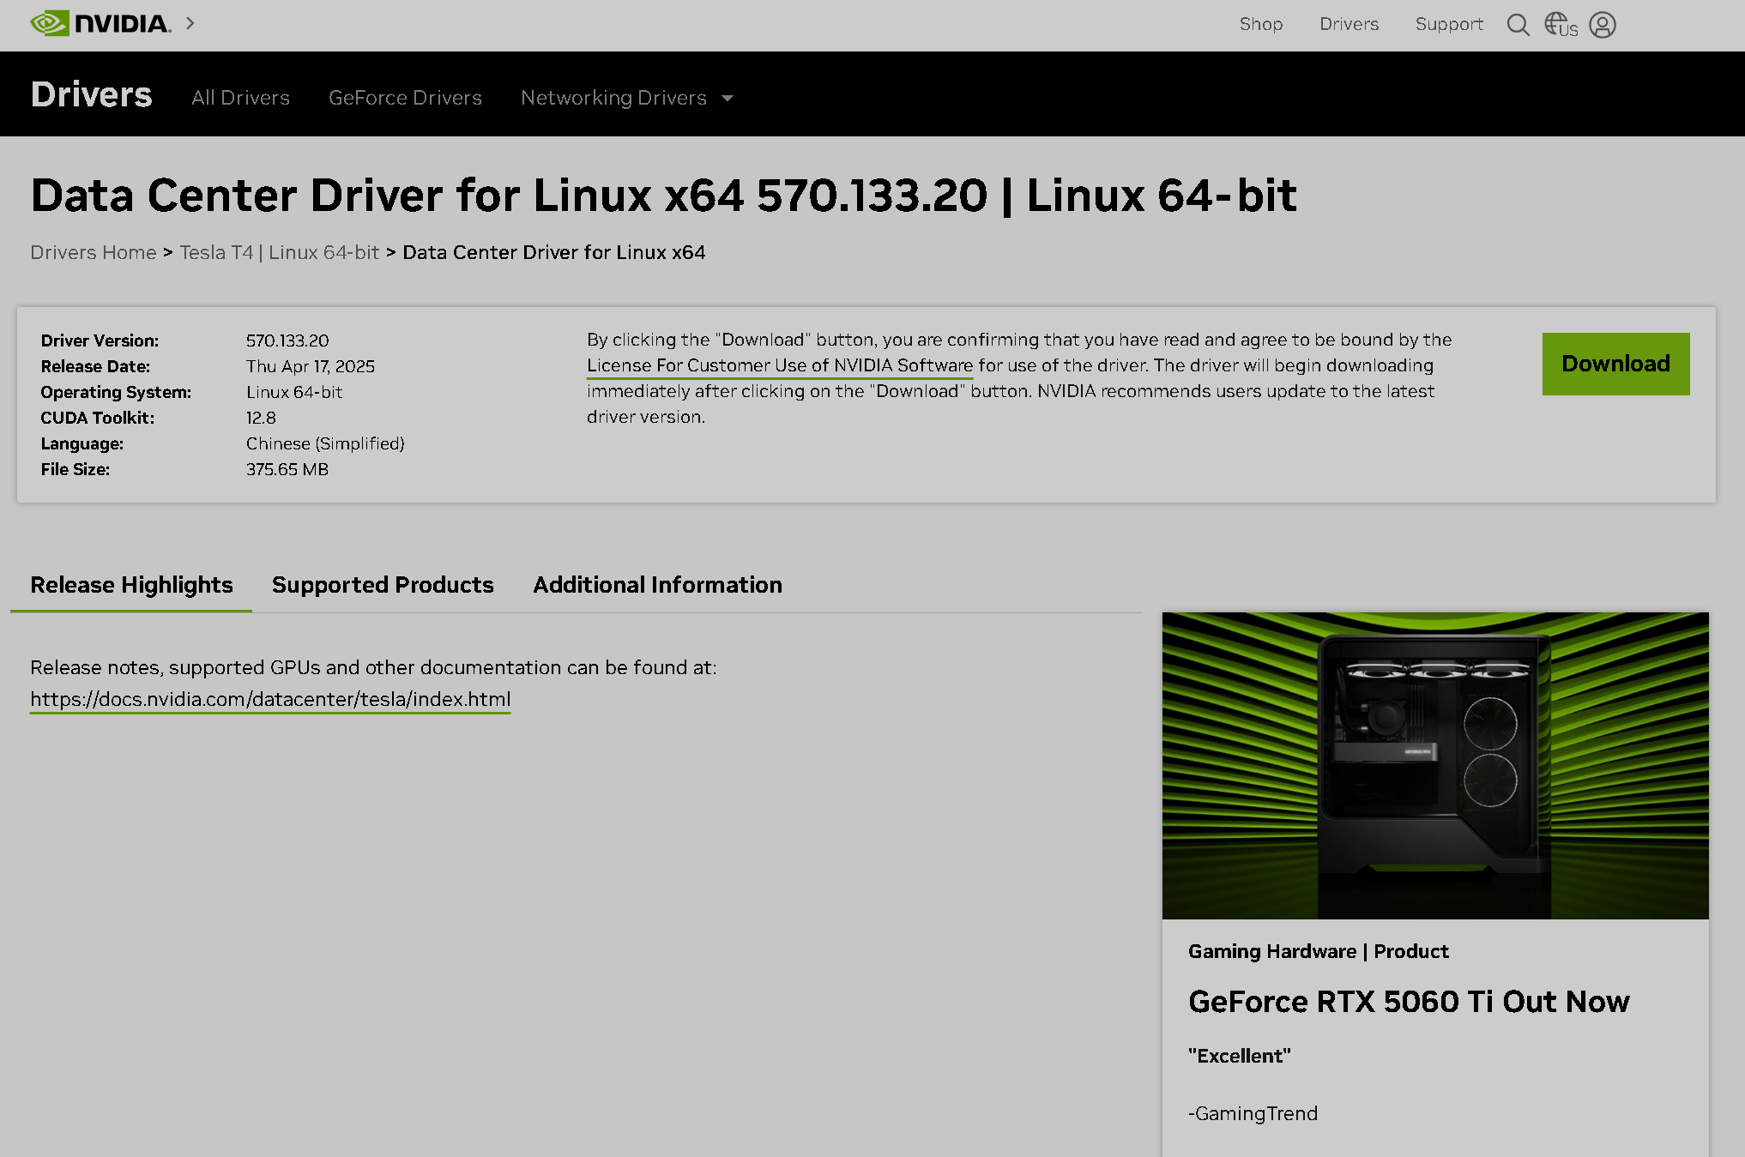Screen dimensions: 1745x1157
Task: Open the Networking Drivers menu
Action: tap(613, 98)
